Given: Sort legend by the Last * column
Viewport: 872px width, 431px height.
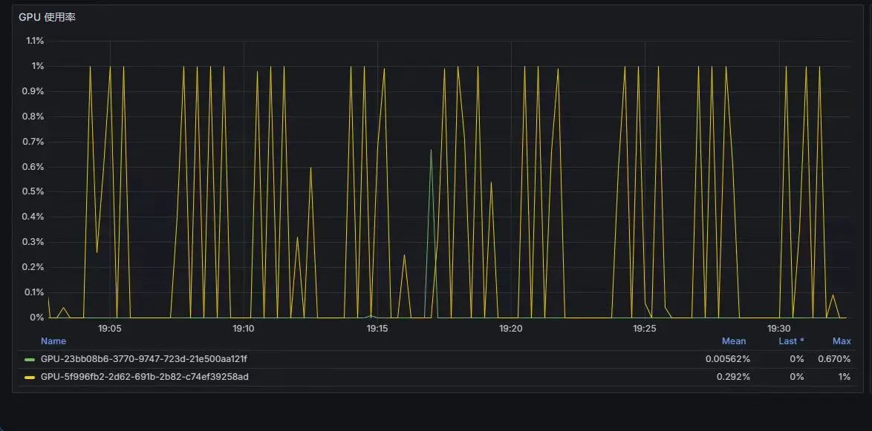Looking at the screenshot, I should tap(791, 341).
